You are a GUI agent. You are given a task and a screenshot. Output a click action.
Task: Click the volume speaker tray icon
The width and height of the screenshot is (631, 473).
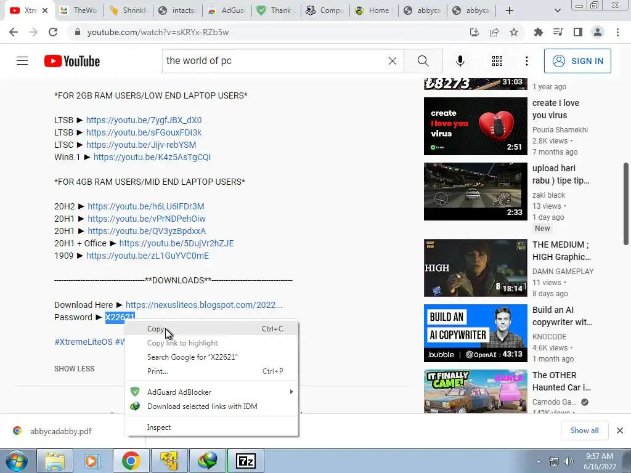tap(569, 461)
